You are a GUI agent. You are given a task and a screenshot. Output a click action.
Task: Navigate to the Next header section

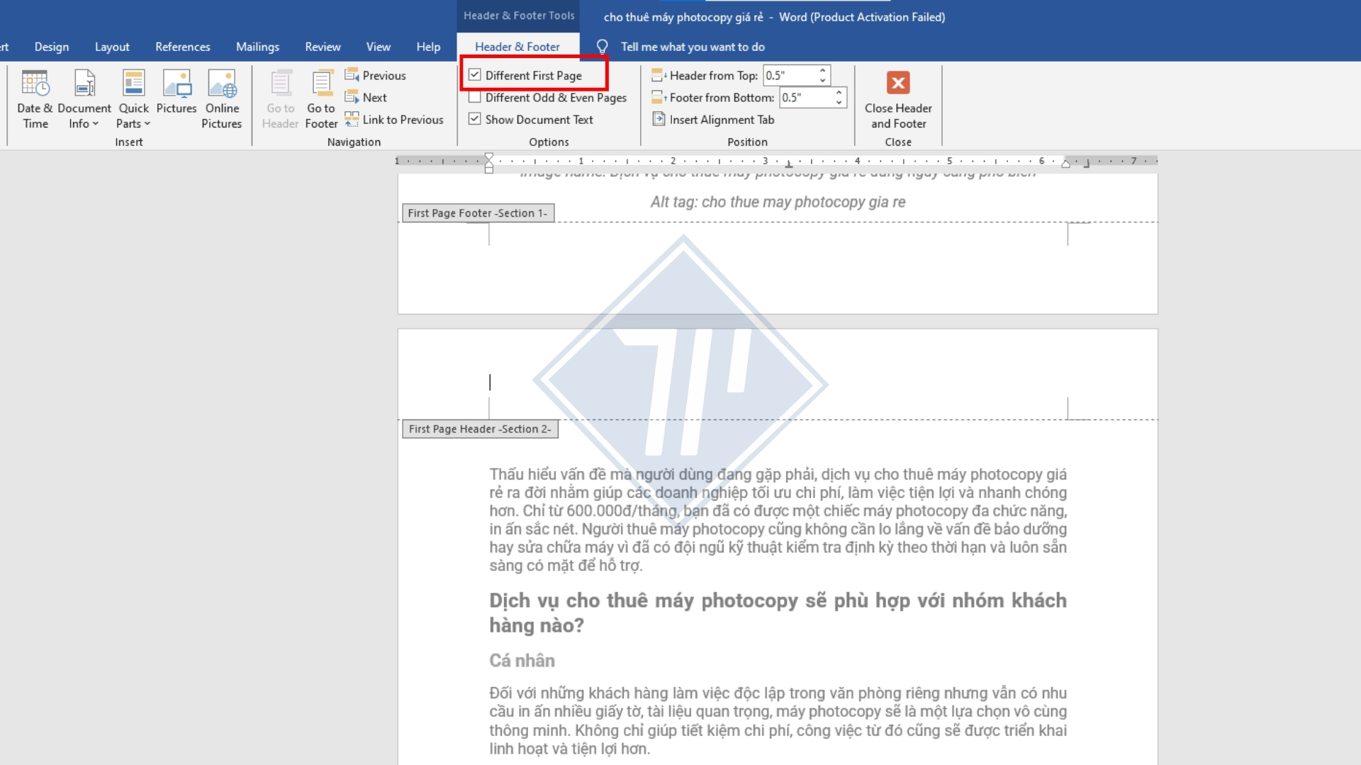[367, 97]
